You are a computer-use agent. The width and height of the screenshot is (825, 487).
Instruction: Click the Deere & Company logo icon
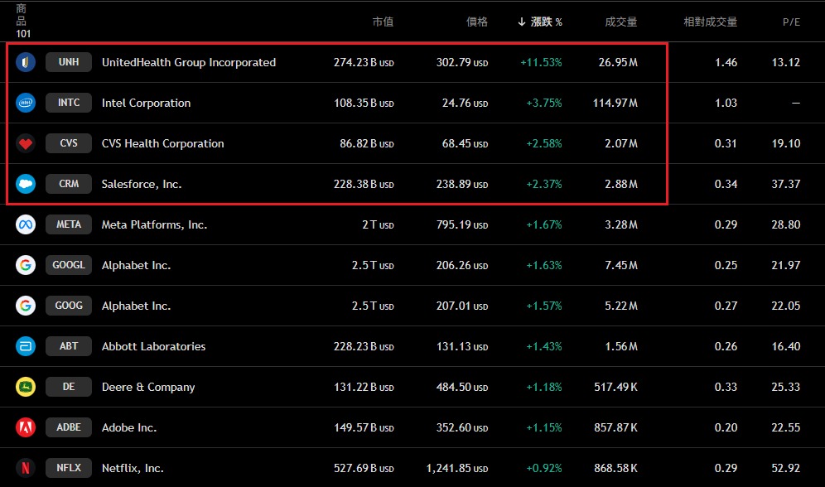pyautogui.click(x=26, y=387)
